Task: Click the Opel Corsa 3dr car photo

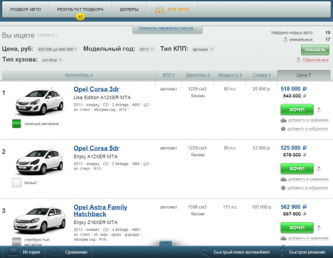Action: pos(39,102)
